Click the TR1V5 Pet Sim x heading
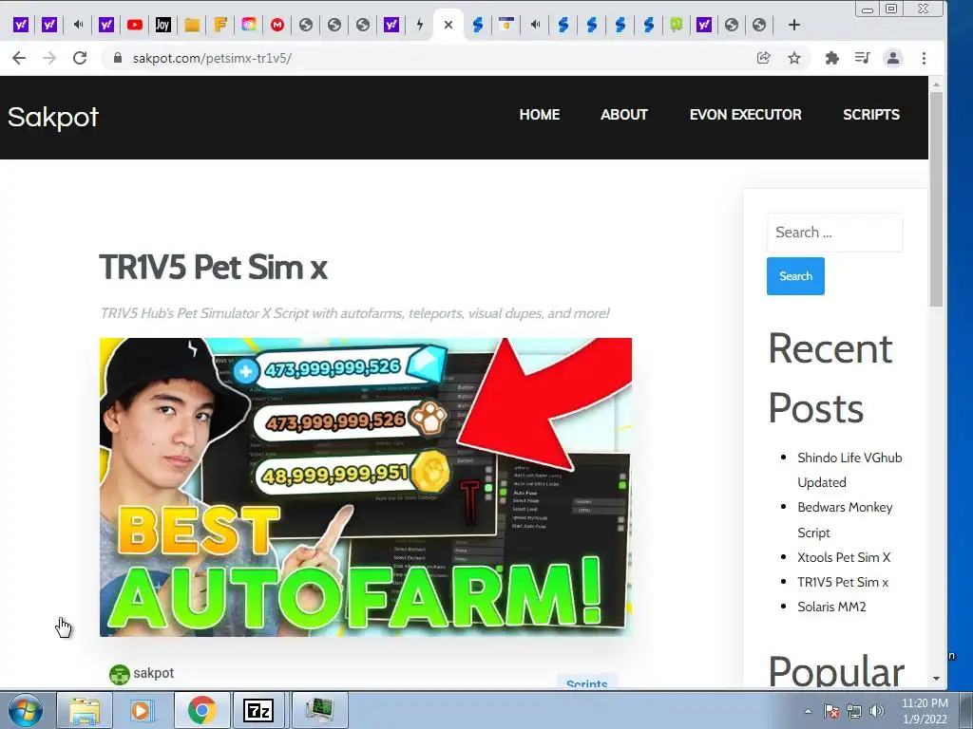The height and width of the screenshot is (729, 973). click(213, 267)
